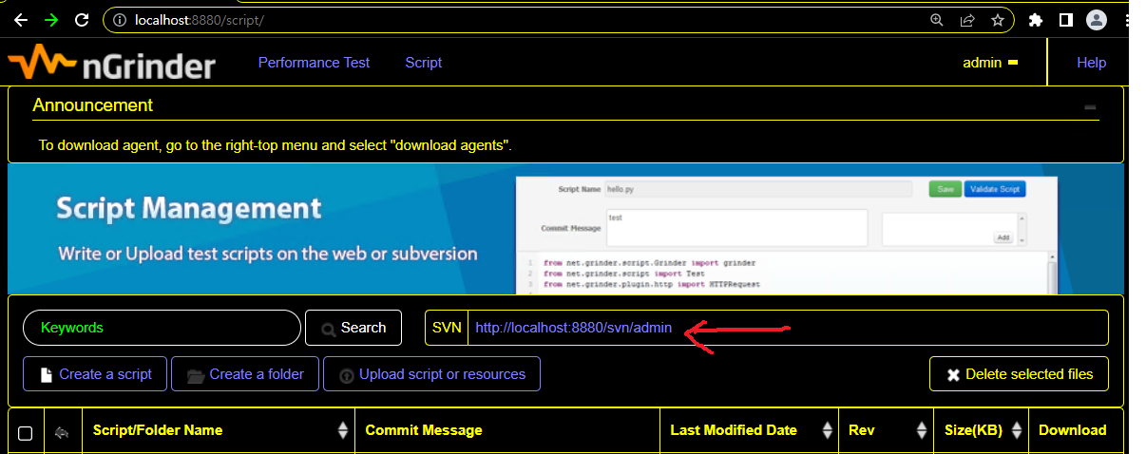Open the admin user dropdown menu
This screenshot has width=1146, height=454.
pos(990,63)
